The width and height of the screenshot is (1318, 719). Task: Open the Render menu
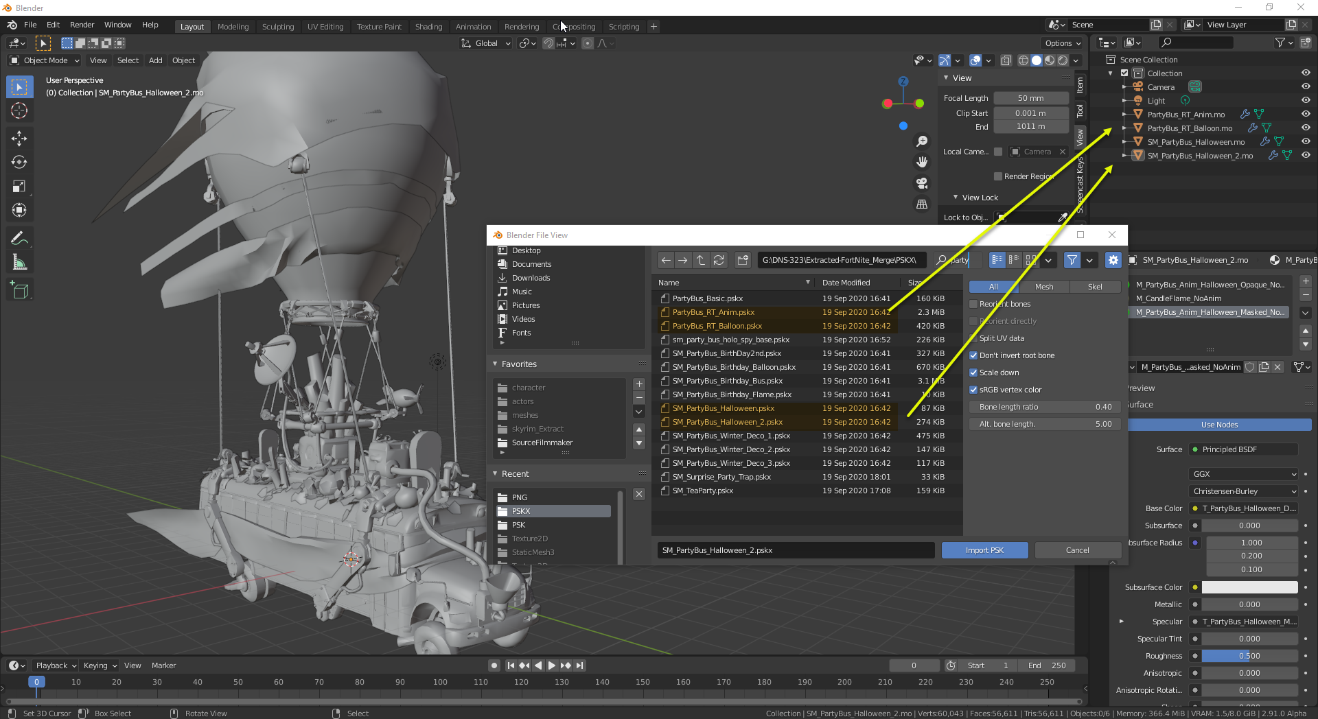pos(82,25)
